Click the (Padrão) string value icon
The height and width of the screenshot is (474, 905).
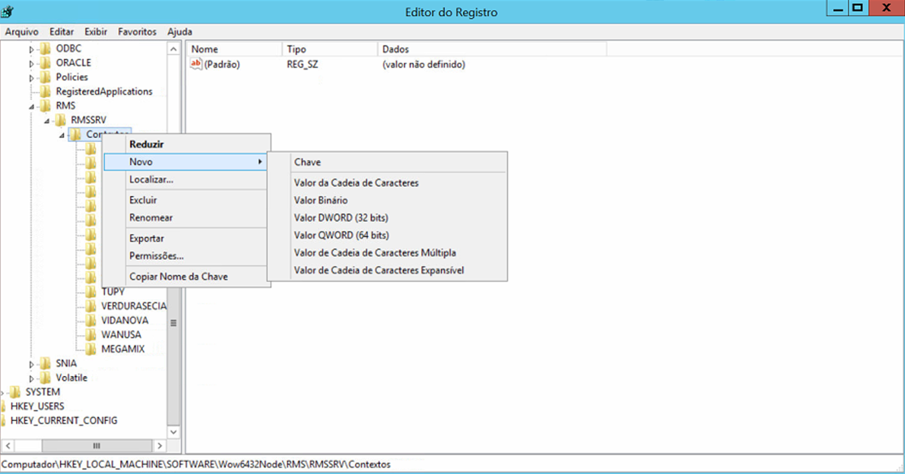(196, 64)
